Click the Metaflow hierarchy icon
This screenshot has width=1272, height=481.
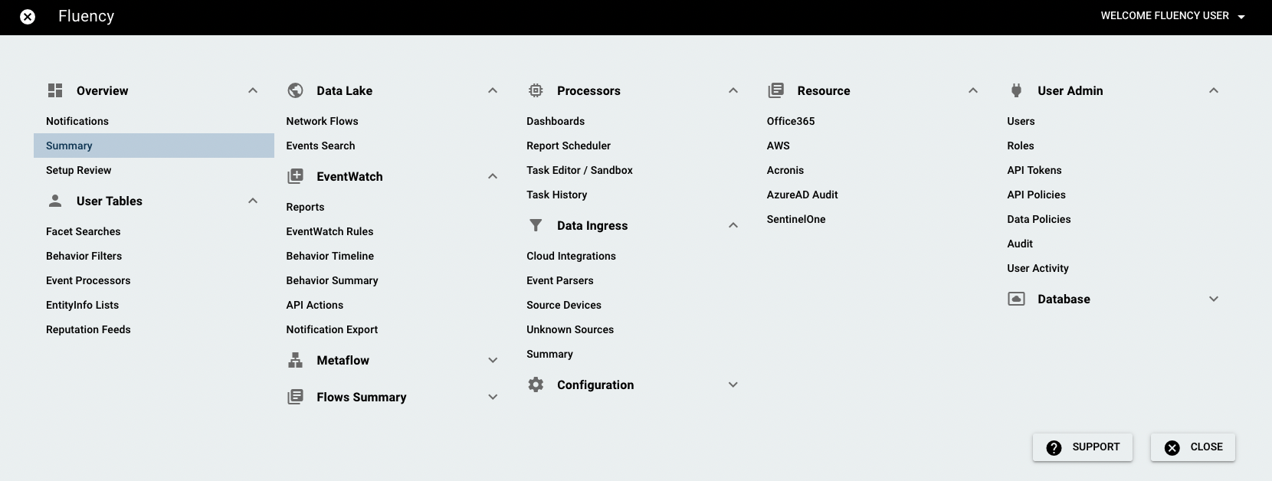tap(295, 360)
